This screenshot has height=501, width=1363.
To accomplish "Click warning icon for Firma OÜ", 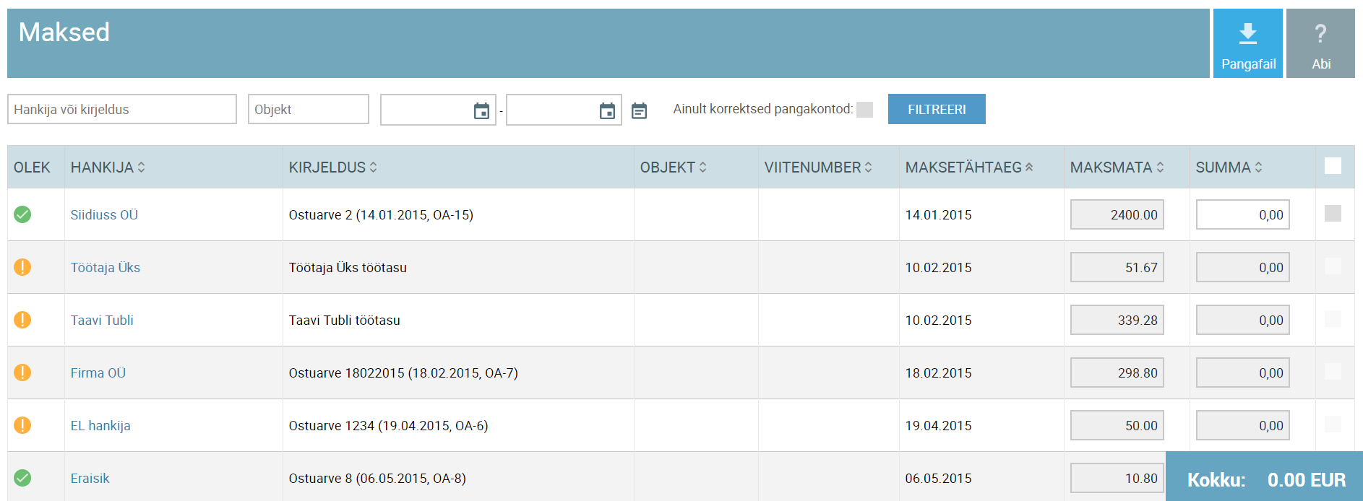I will 22,373.
